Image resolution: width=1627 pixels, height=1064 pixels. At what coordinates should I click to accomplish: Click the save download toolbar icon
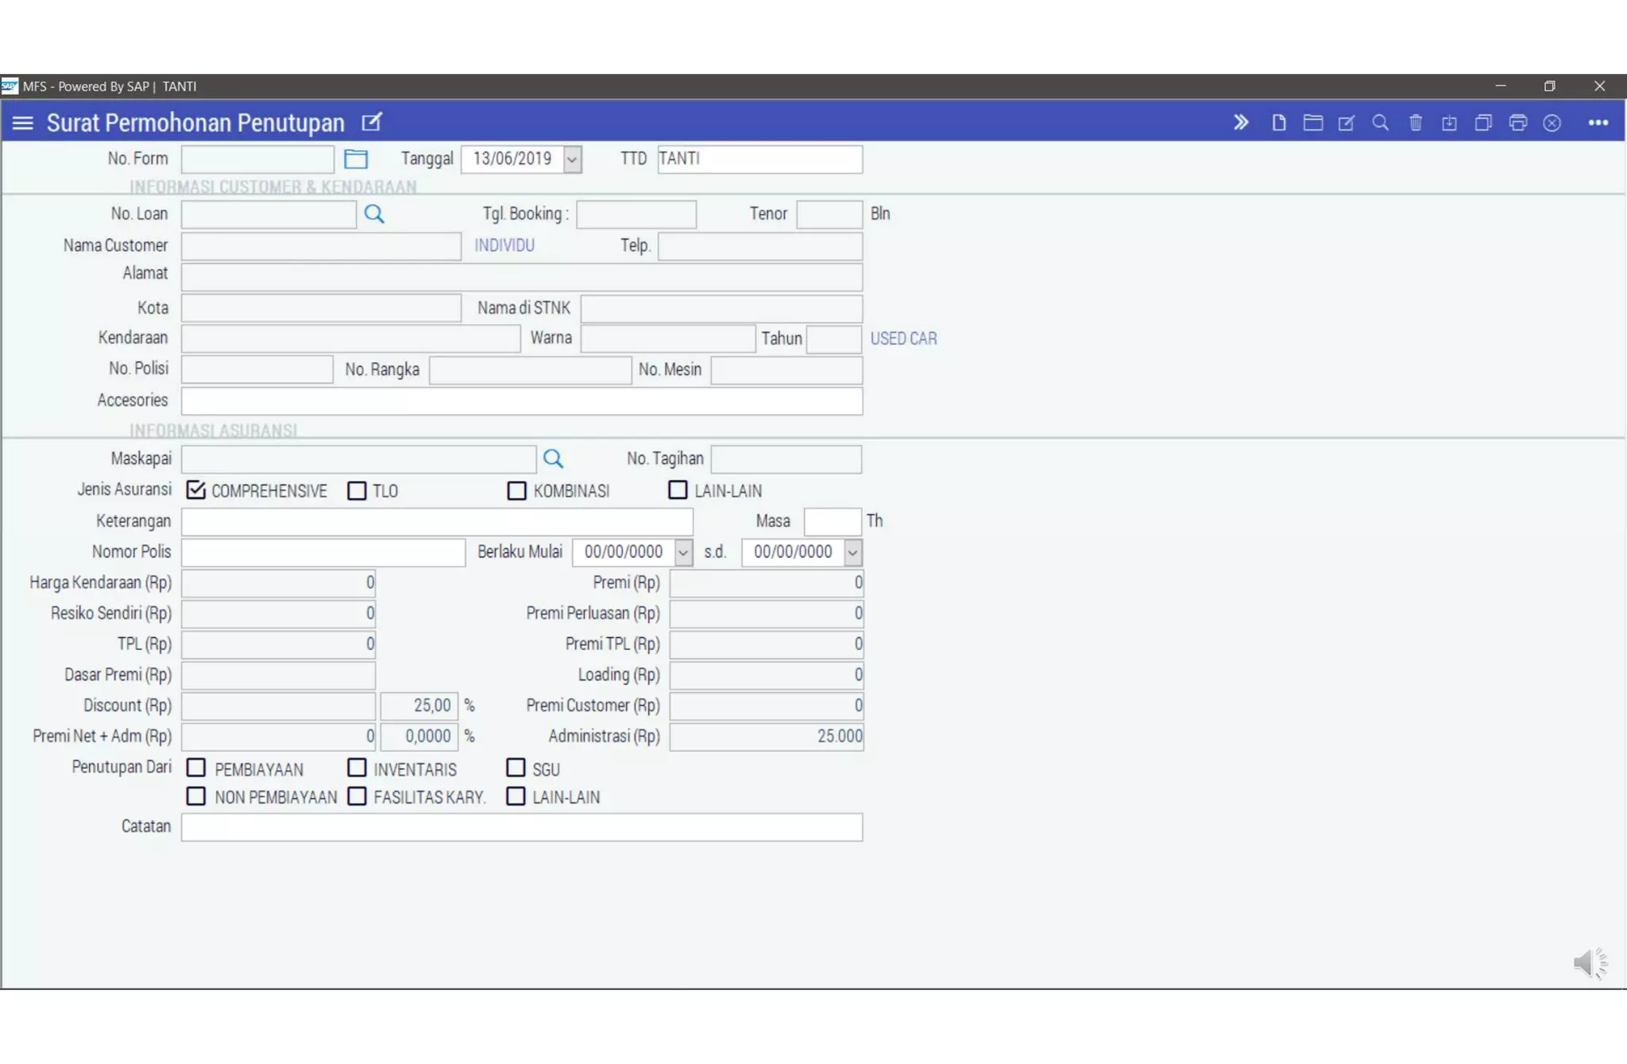click(x=1449, y=123)
